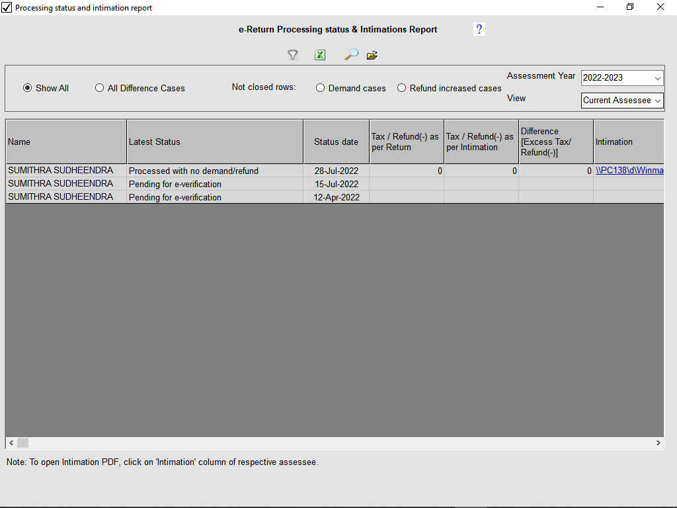Viewport: 677px width, 508px height.
Task: Expand the Assessment Year dropdown
Action: [x=657, y=78]
